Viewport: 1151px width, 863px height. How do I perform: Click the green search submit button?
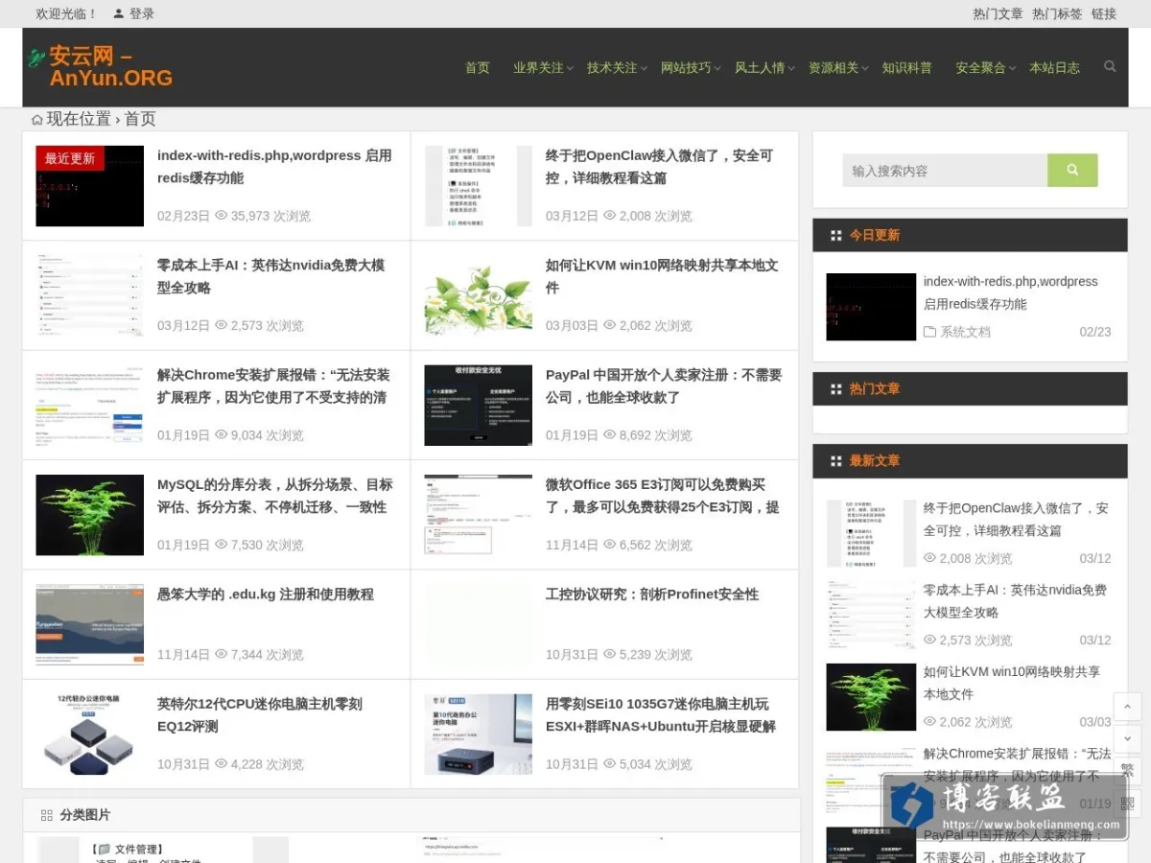point(1072,170)
